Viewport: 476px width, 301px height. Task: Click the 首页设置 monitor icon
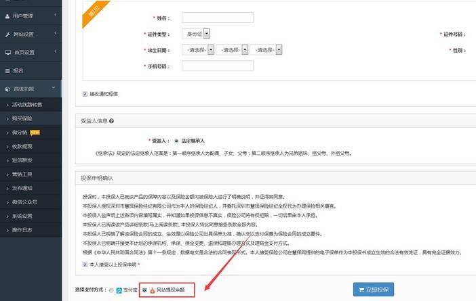click(7, 52)
